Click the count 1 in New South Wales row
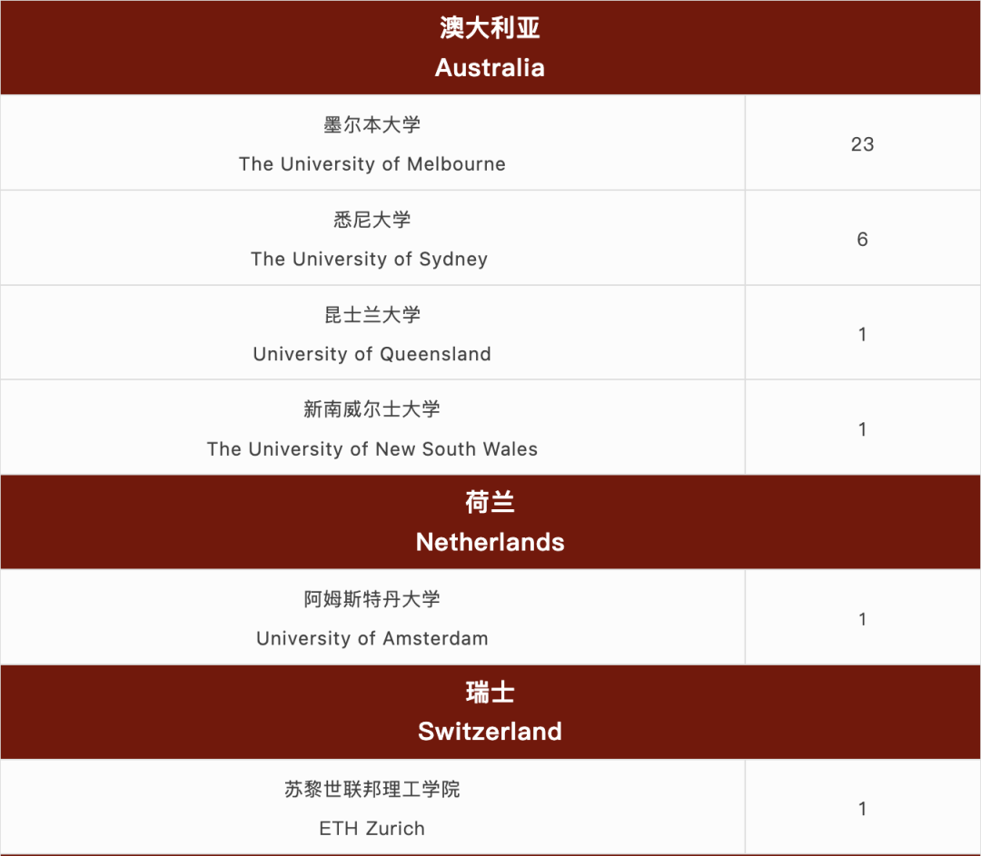 tap(862, 429)
